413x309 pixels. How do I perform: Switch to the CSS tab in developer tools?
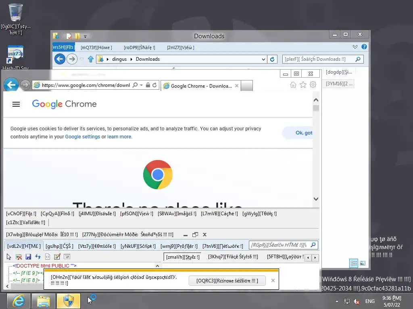tap(60, 246)
